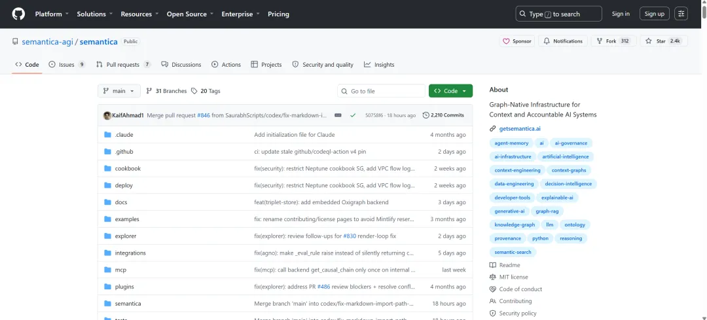This screenshot has height=320, width=707.
Task: Click the green check status icon
Action: click(353, 115)
